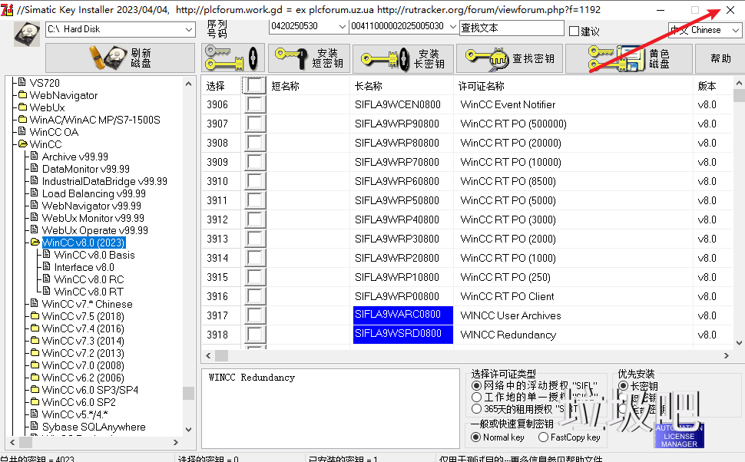745x462 pixels.
Task: Toggle the 建议 checkbox
Action: pos(574,31)
